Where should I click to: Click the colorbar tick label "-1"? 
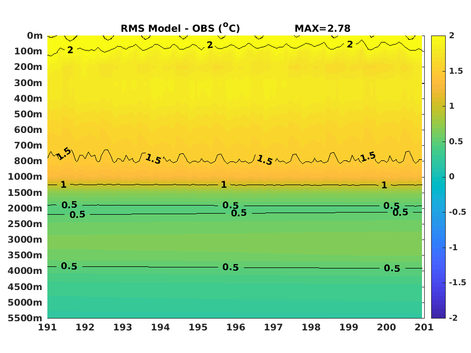453,248
